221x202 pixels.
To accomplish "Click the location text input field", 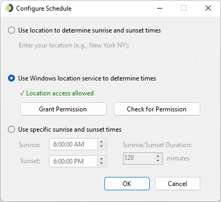I will point(110,57).
